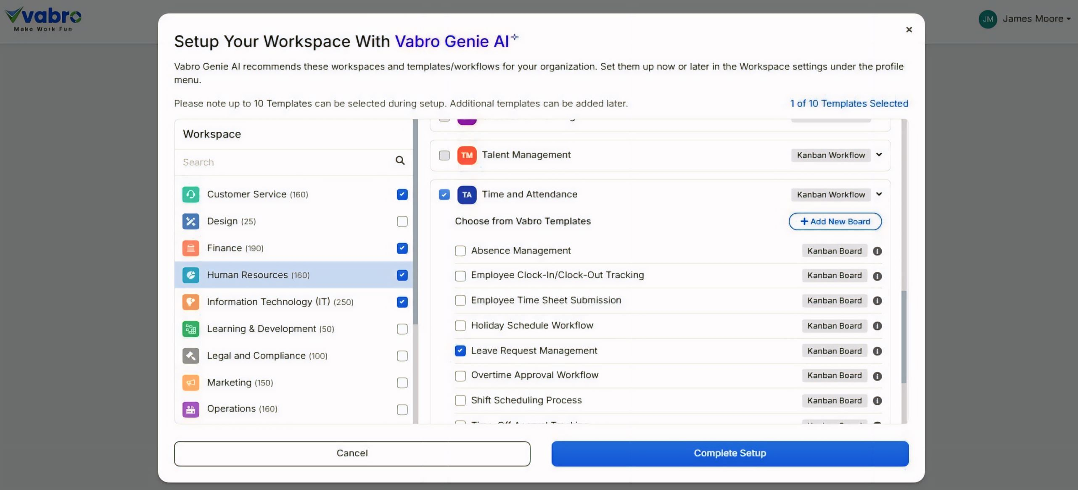1078x490 pixels.
Task: Show info for Shift Scheduling Process
Action: click(x=877, y=400)
